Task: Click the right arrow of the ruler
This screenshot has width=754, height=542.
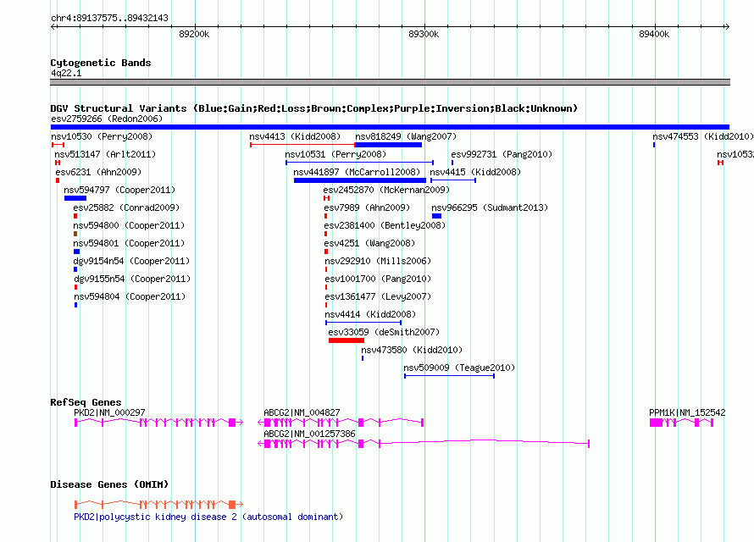Action: click(x=727, y=26)
